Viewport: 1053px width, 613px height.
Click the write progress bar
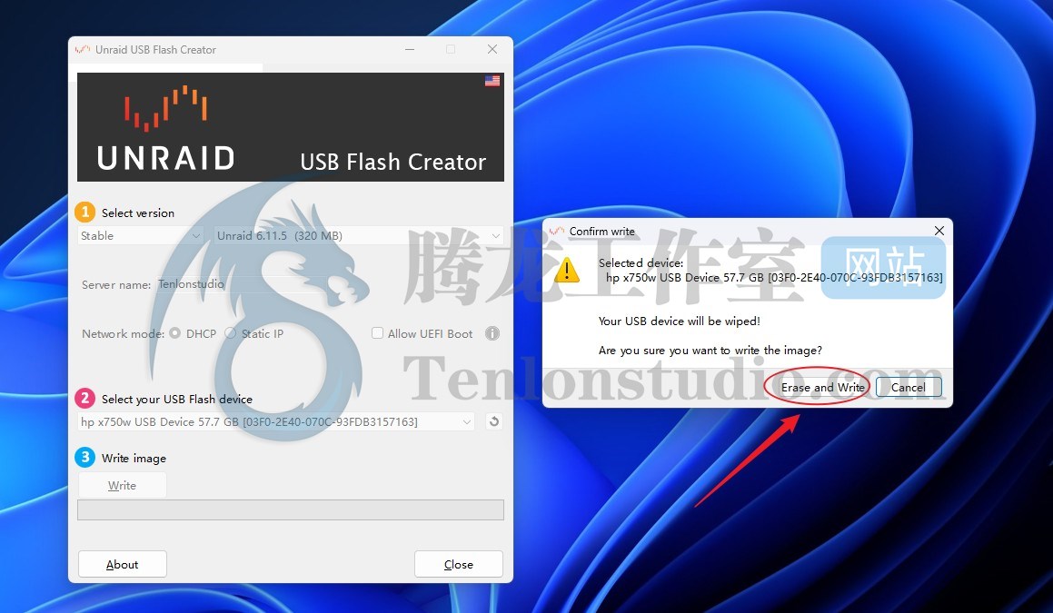(x=291, y=510)
